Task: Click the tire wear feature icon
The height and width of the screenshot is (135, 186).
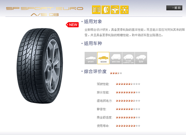Action: pyautogui.click(x=106, y=10)
